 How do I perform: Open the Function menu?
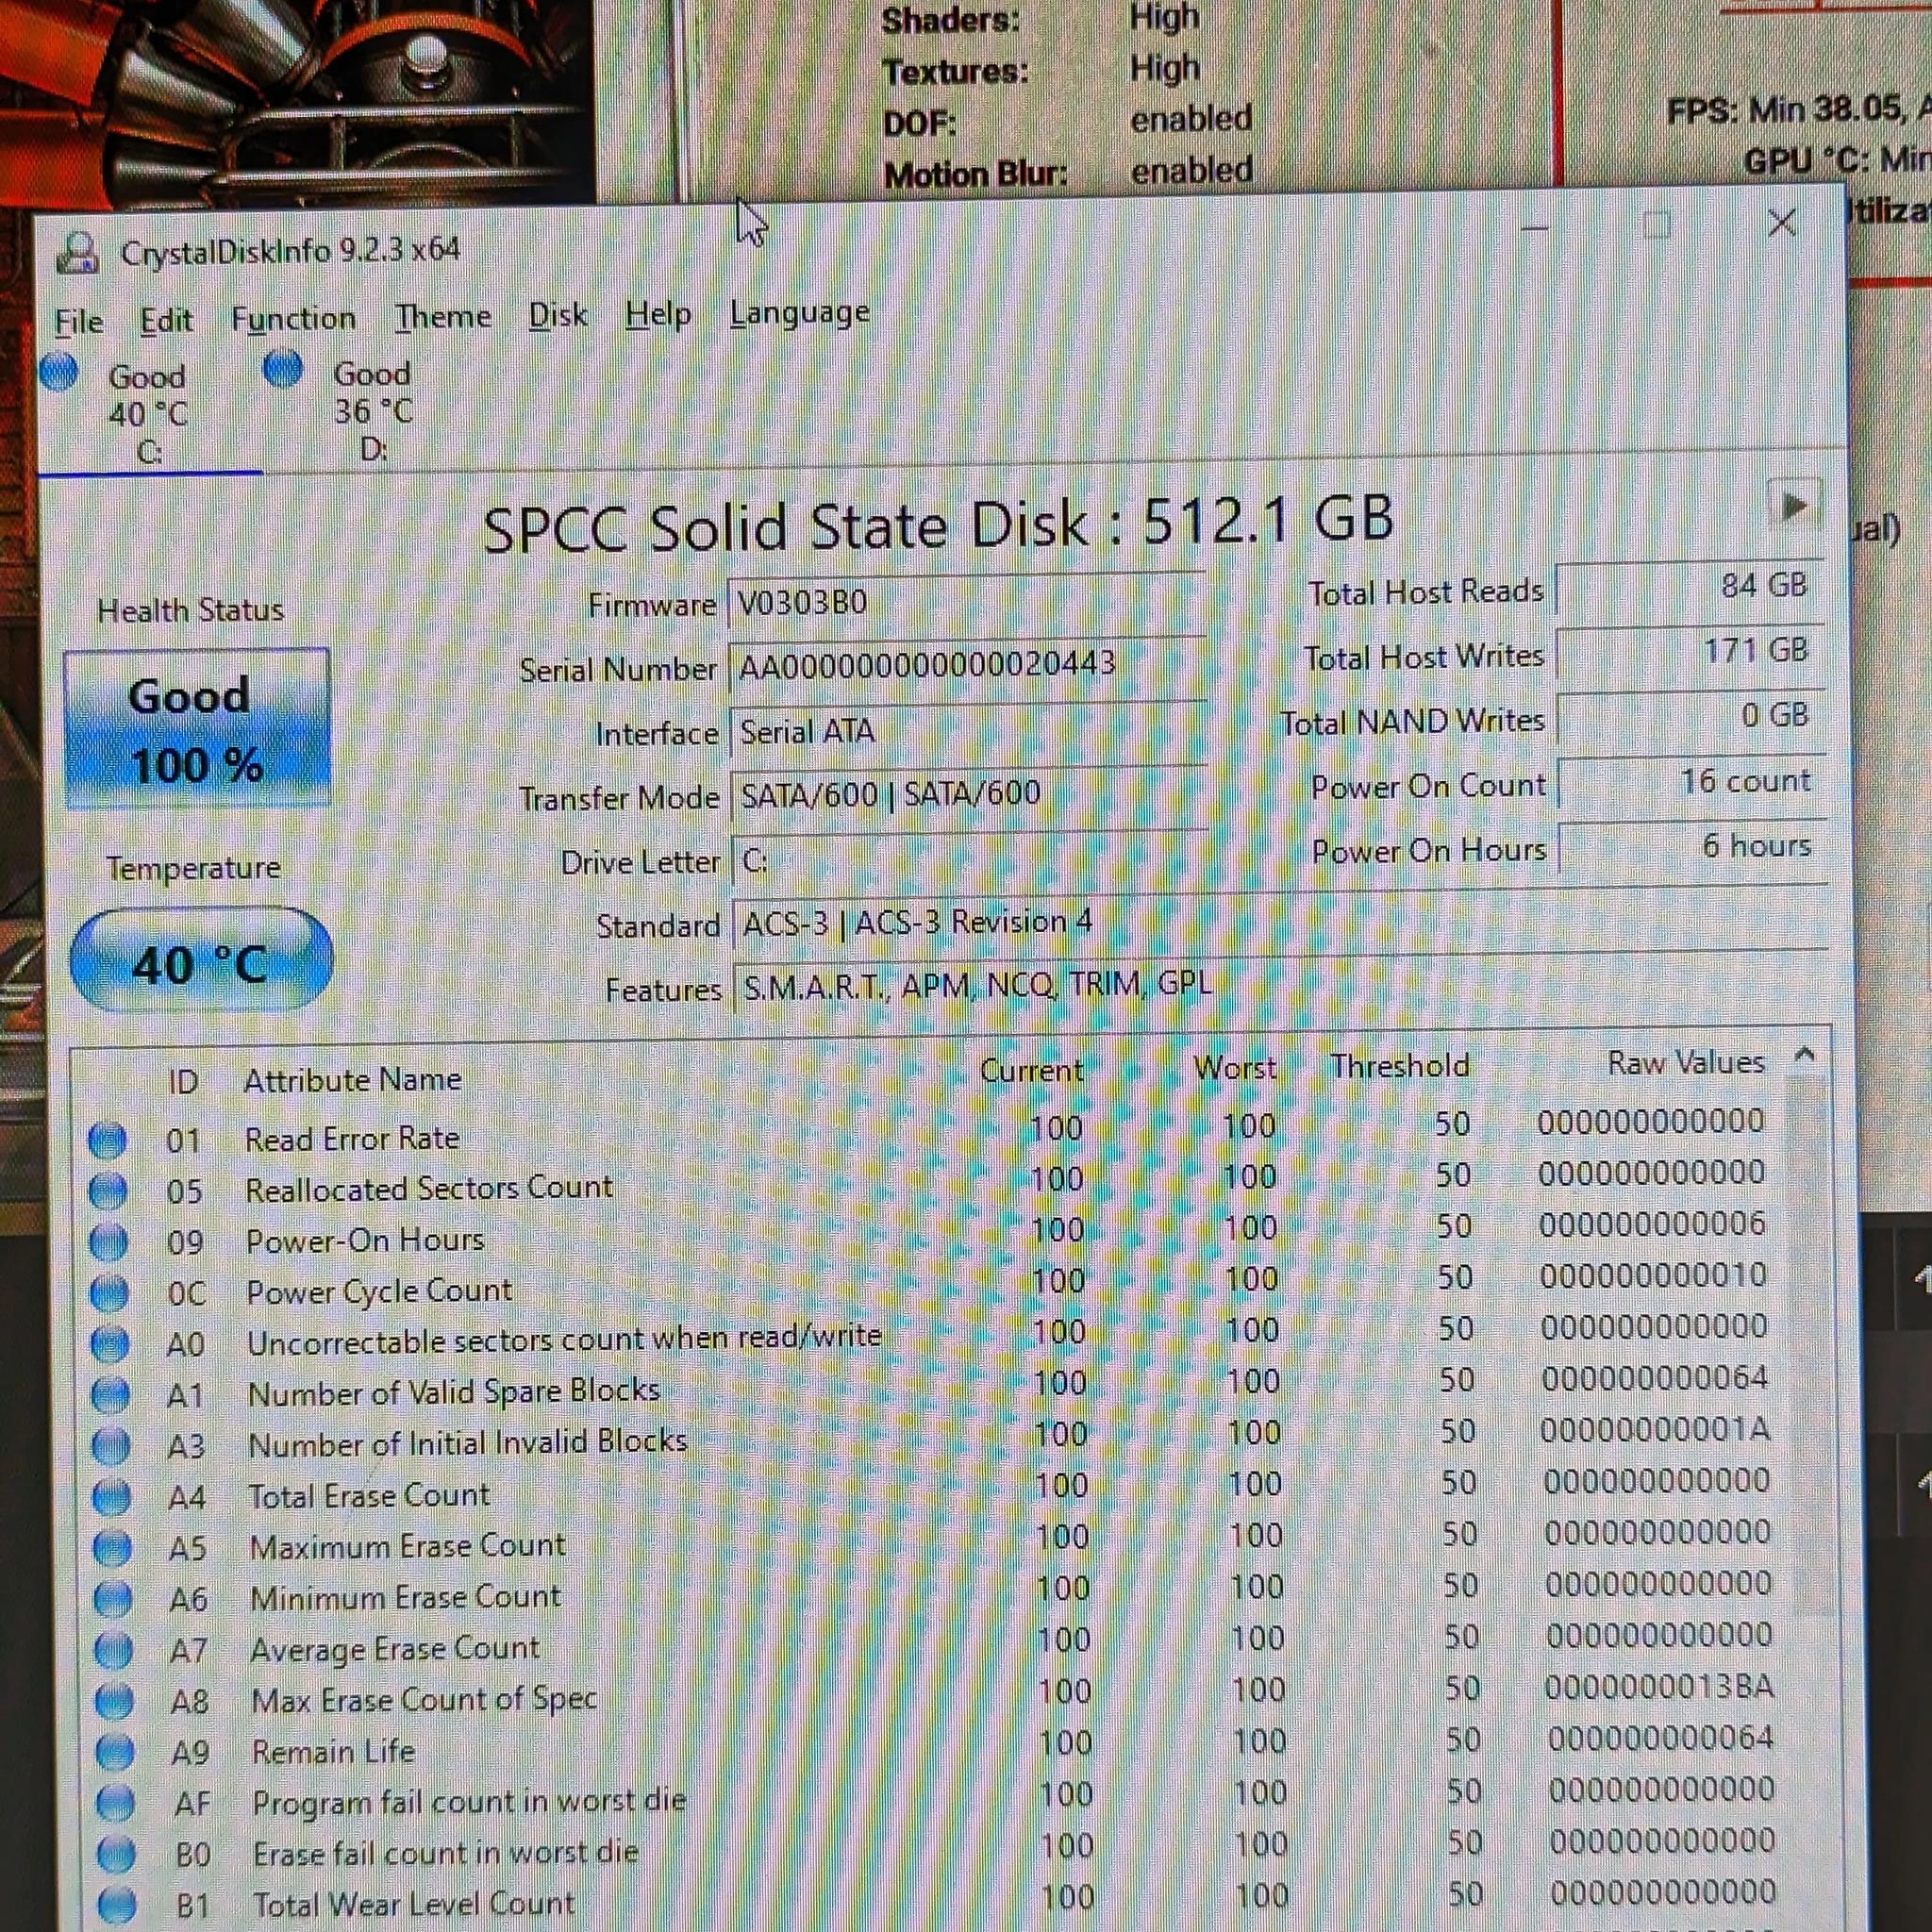point(293,320)
